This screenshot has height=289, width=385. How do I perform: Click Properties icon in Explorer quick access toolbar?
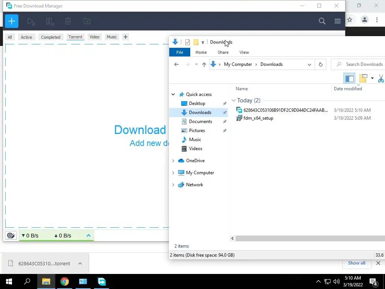[x=188, y=42]
